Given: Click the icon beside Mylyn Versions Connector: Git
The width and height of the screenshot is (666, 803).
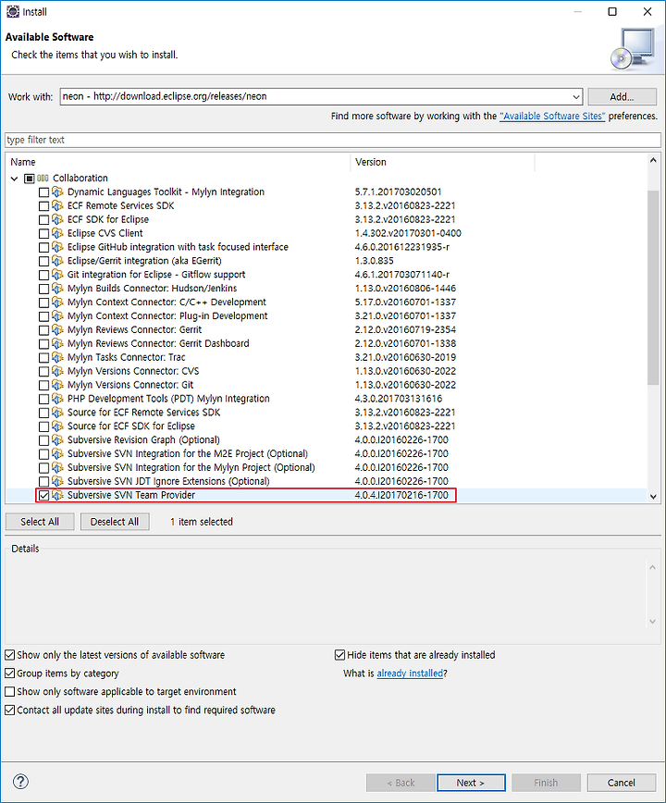Looking at the screenshot, I should 58,385.
